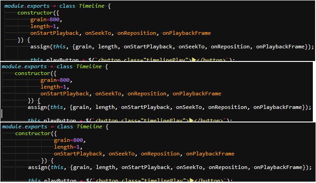316x183 pixels.
Task: Click 'onStartPlayback' in bottom panel's constructor parameters
Action: tap(79, 154)
